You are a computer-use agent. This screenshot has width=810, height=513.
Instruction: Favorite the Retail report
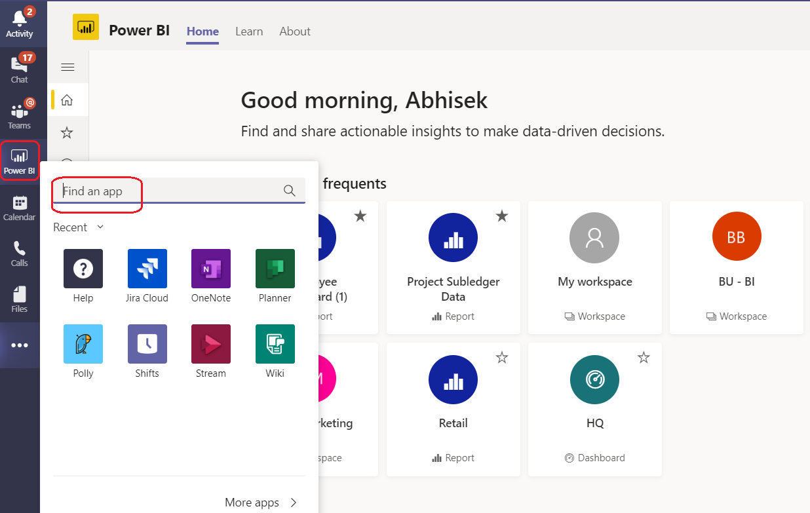(502, 358)
